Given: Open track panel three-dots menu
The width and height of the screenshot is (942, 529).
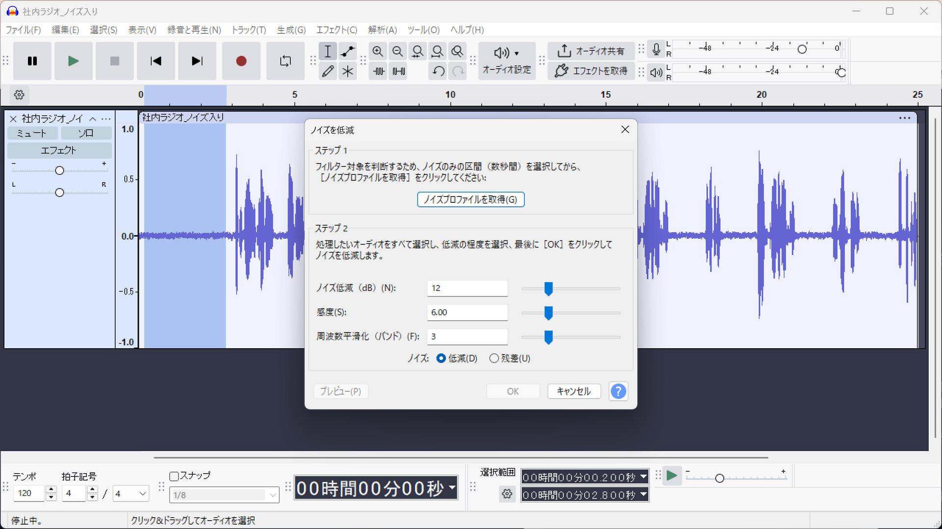Looking at the screenshot, I should pyautogui.click(x=106, y=119).
